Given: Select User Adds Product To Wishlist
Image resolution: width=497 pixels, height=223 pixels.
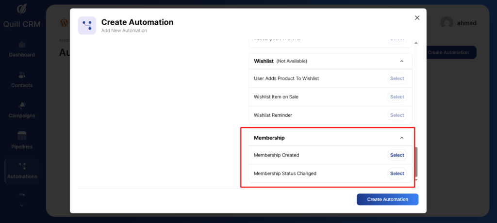Looking at the screenshot, I should 397,79.
